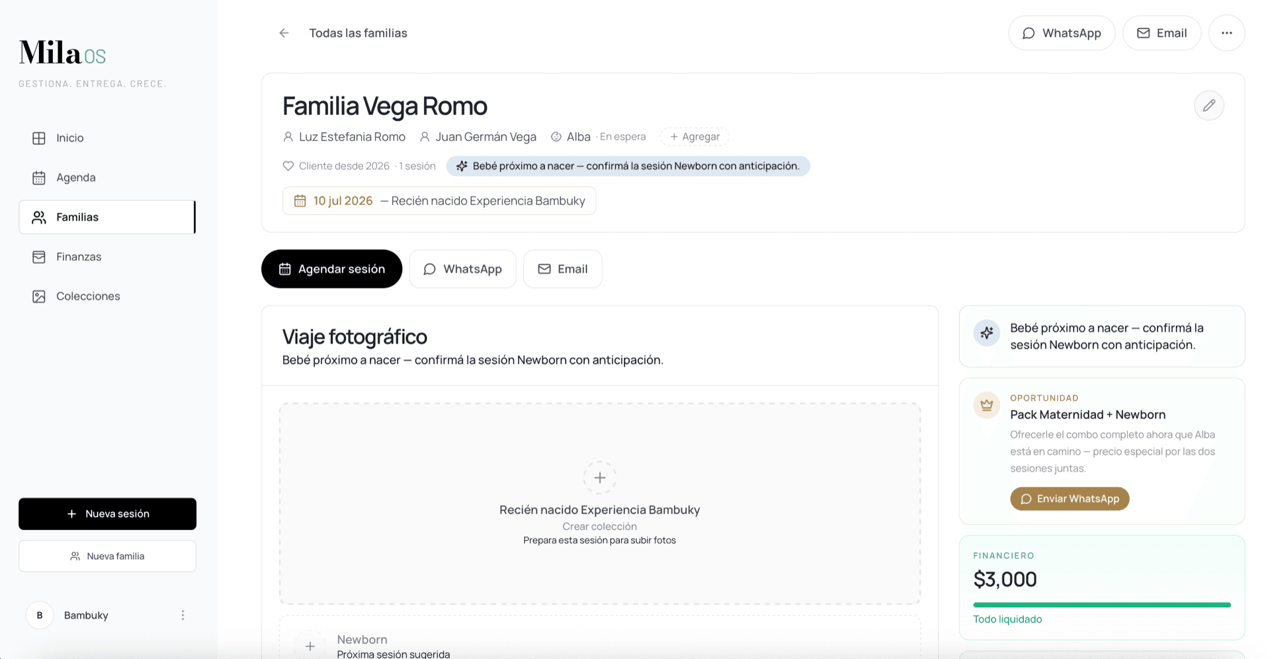The height and width of the screenshot is (659, 1270).
Task: Click the back arrow beside Todas las familias
Action: click(284, 33)
